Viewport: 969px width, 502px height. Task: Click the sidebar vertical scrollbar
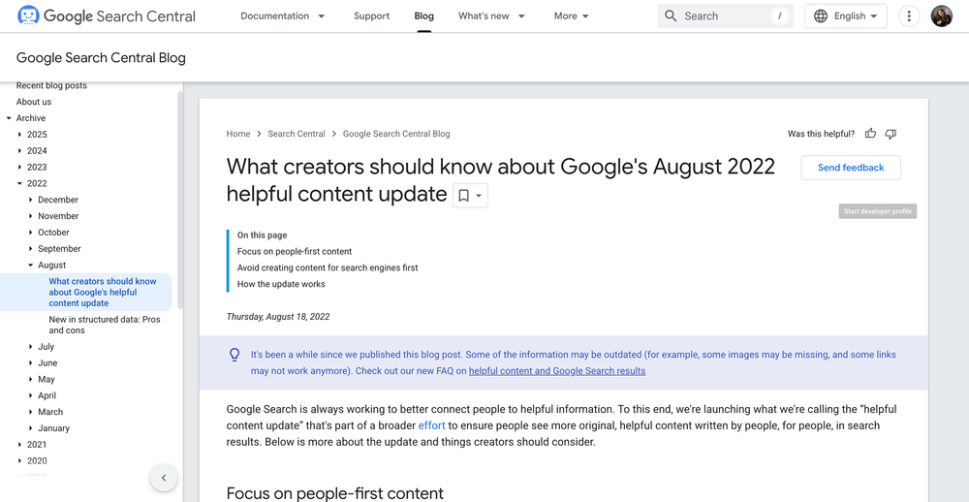tap(180, 200)
